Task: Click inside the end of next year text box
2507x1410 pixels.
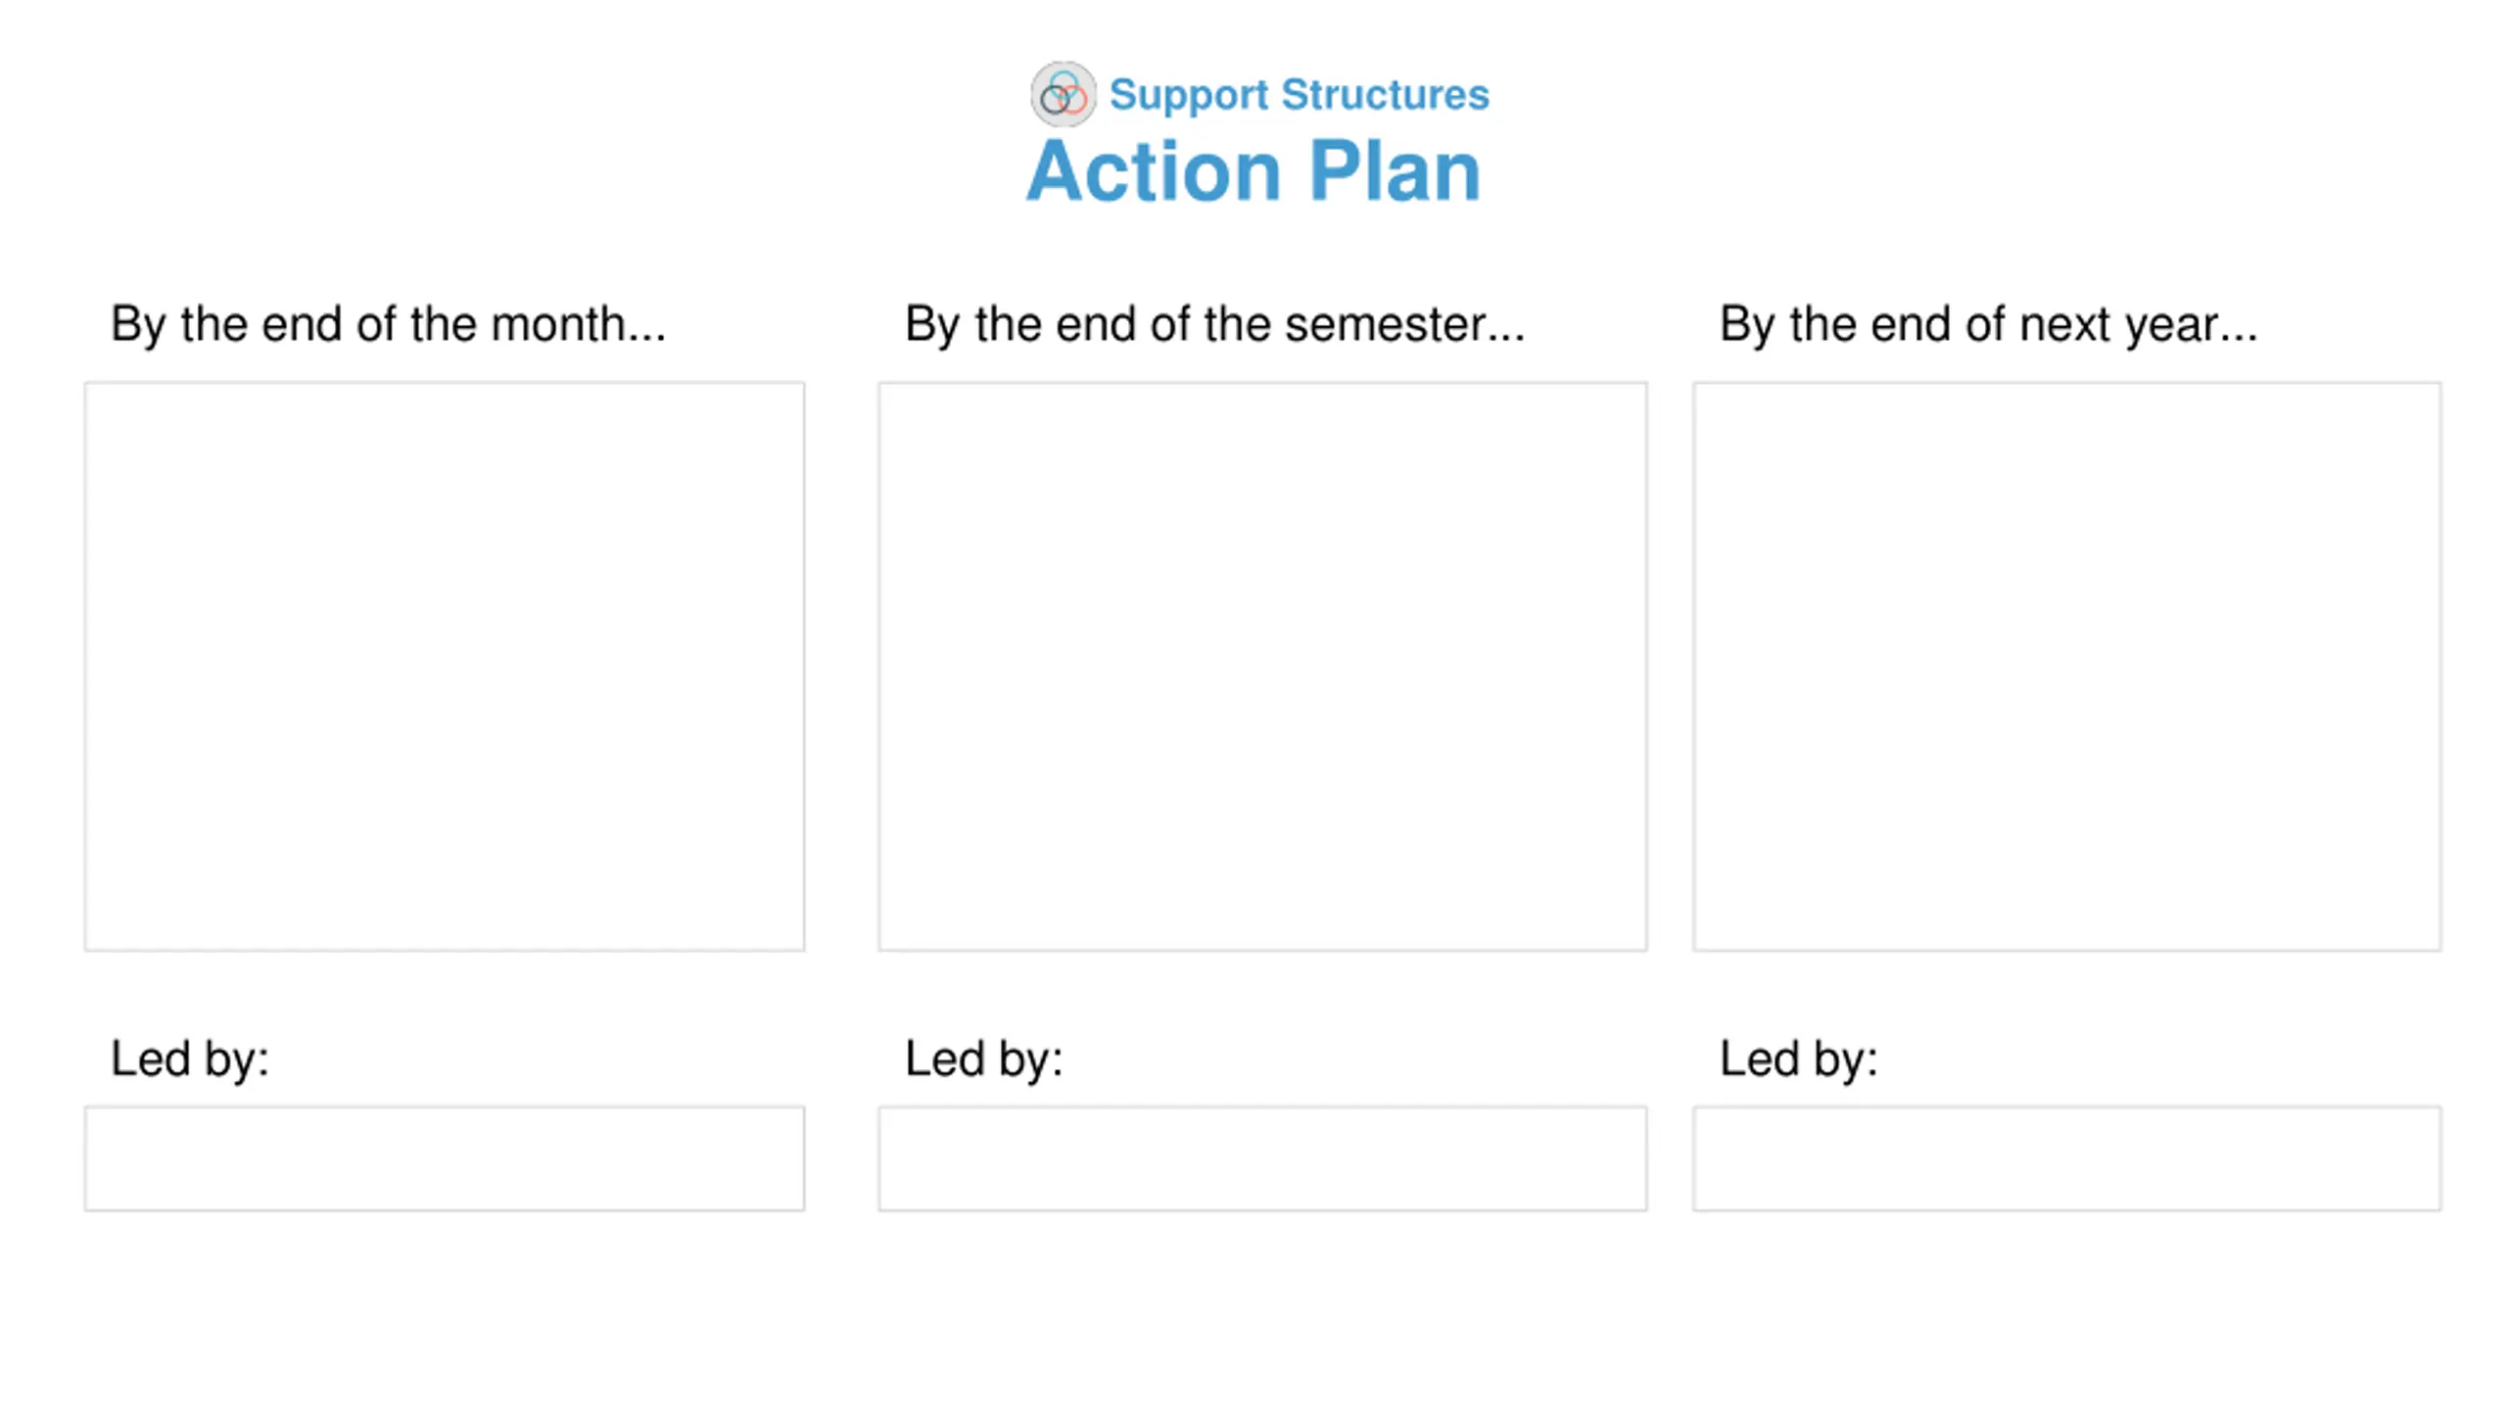Action: coord(2066,666)
